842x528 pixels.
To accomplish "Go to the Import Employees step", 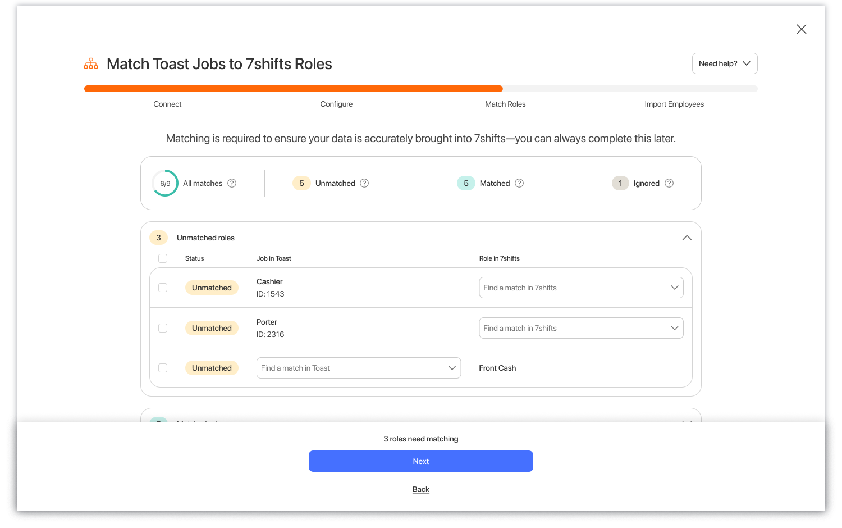I will coord(674,104).
